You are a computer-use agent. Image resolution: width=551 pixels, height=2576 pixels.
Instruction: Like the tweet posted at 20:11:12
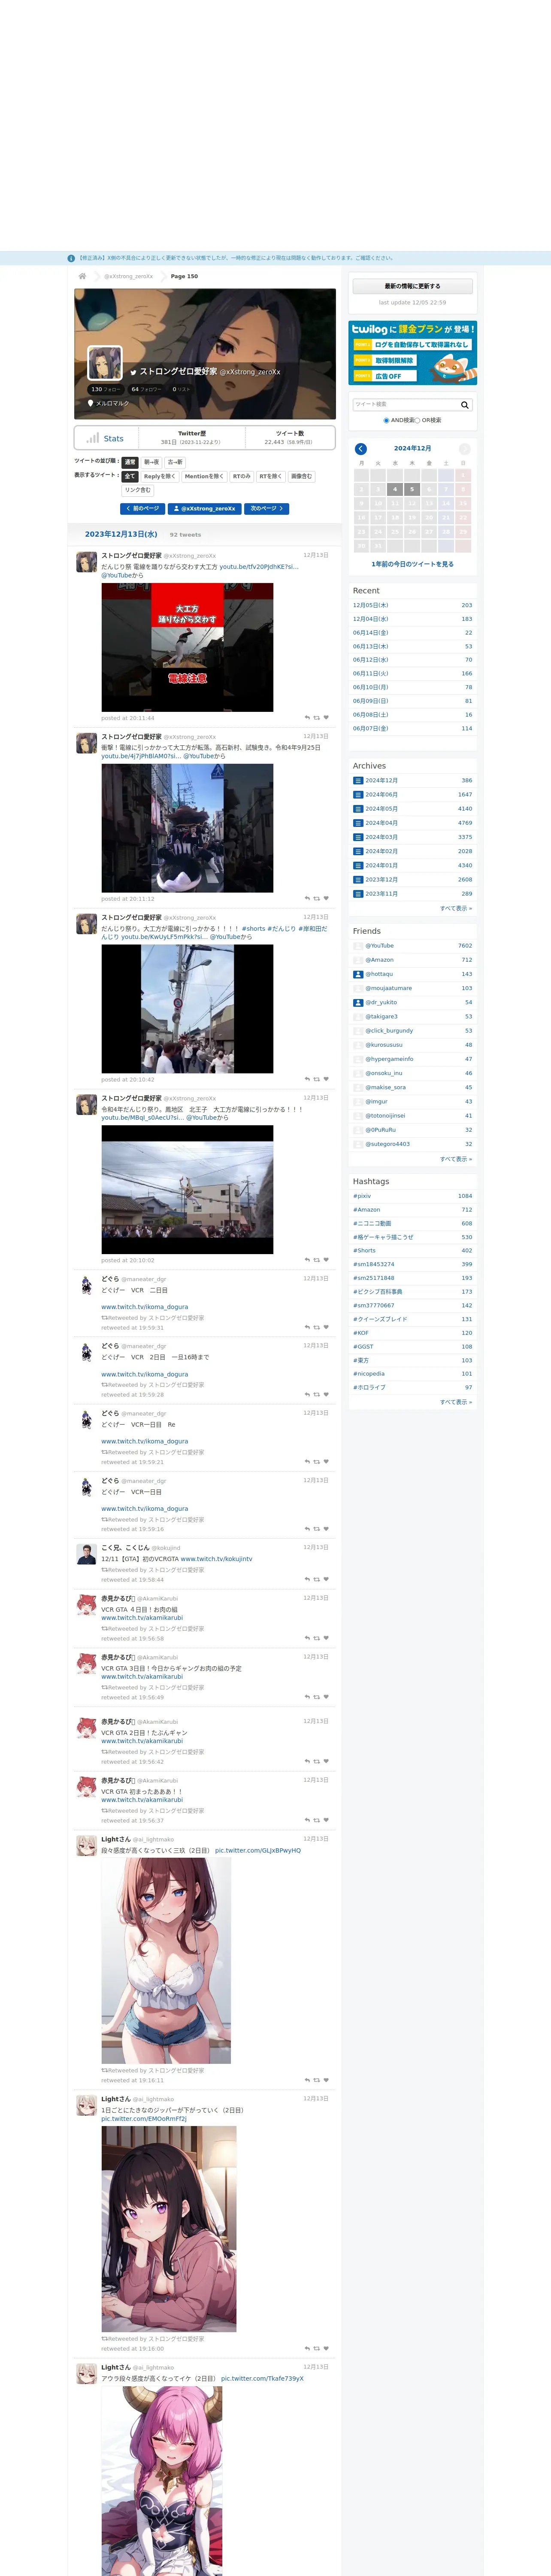click(326, 898)
